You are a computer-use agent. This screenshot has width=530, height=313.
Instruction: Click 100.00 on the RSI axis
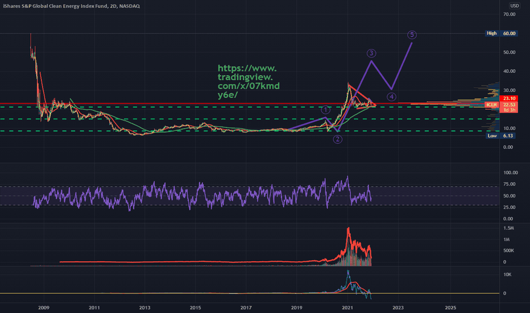tap(511, 172)
